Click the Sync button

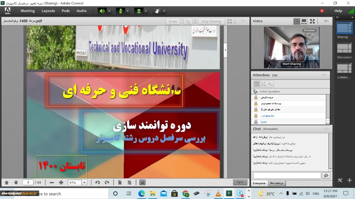tap(240, 182)
